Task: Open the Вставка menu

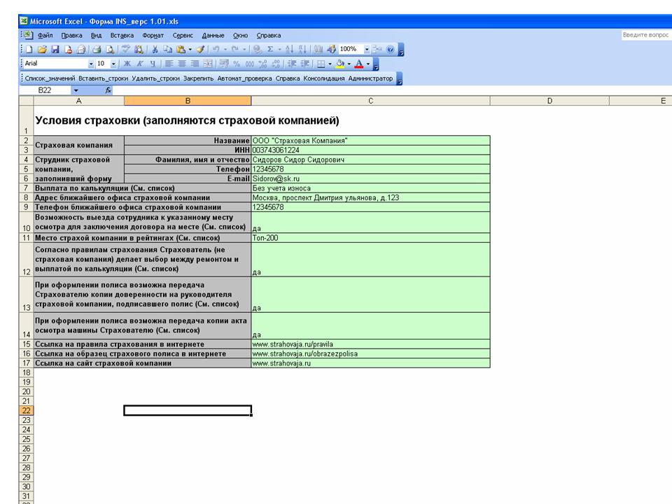Action: 122,36
